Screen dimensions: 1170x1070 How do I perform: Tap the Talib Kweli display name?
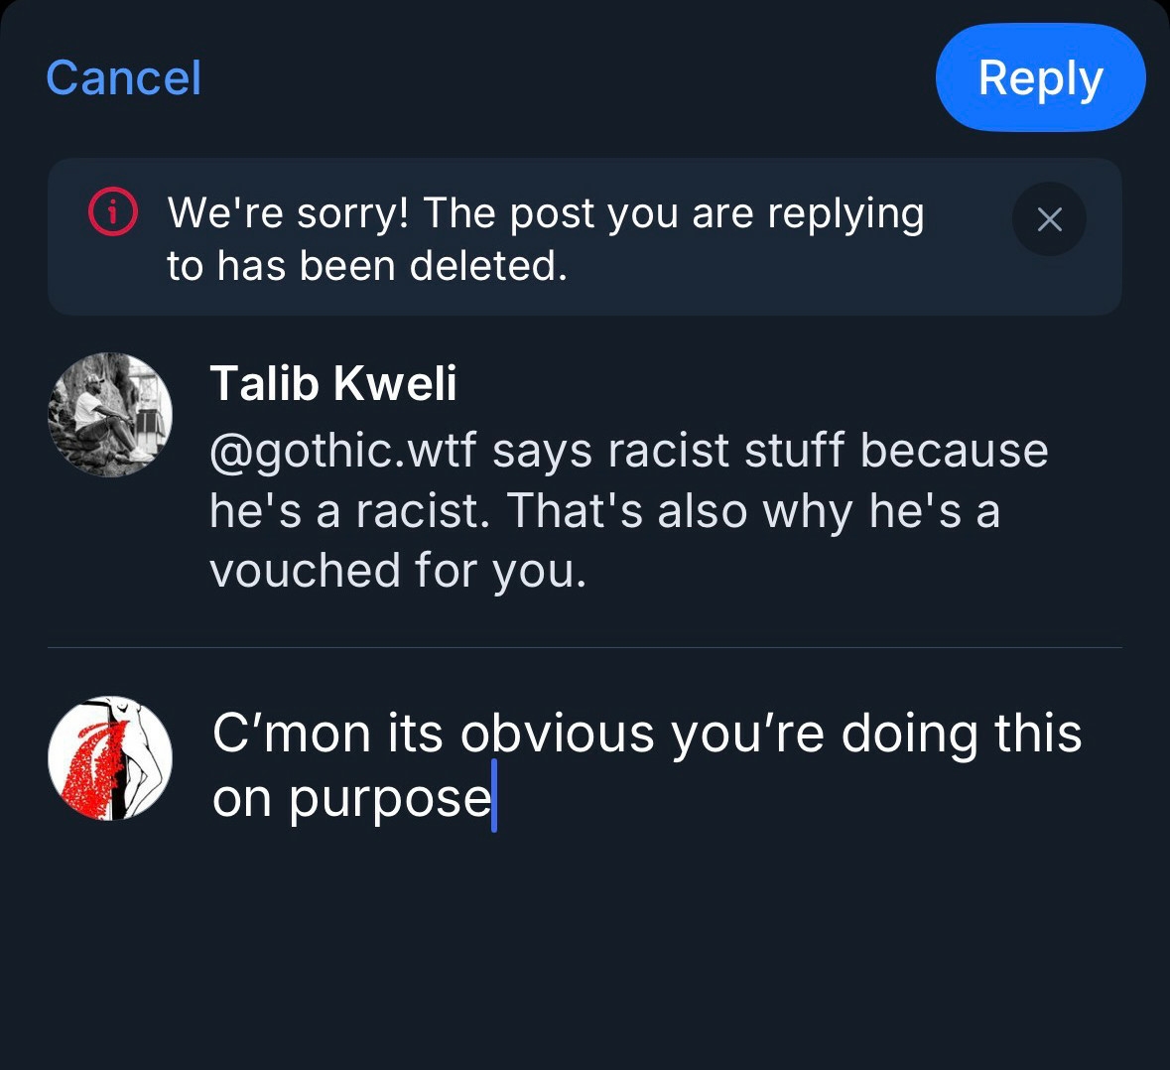333,383
